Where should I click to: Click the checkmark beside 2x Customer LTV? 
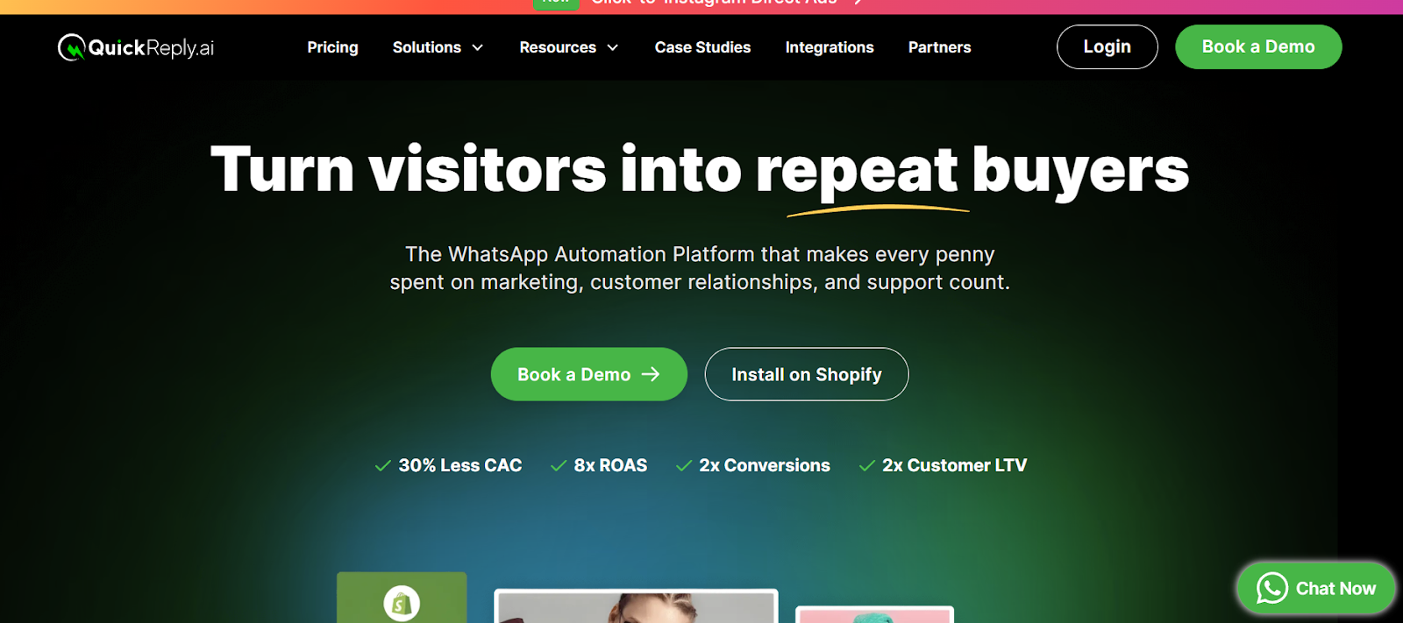click(x=866, y=466)
